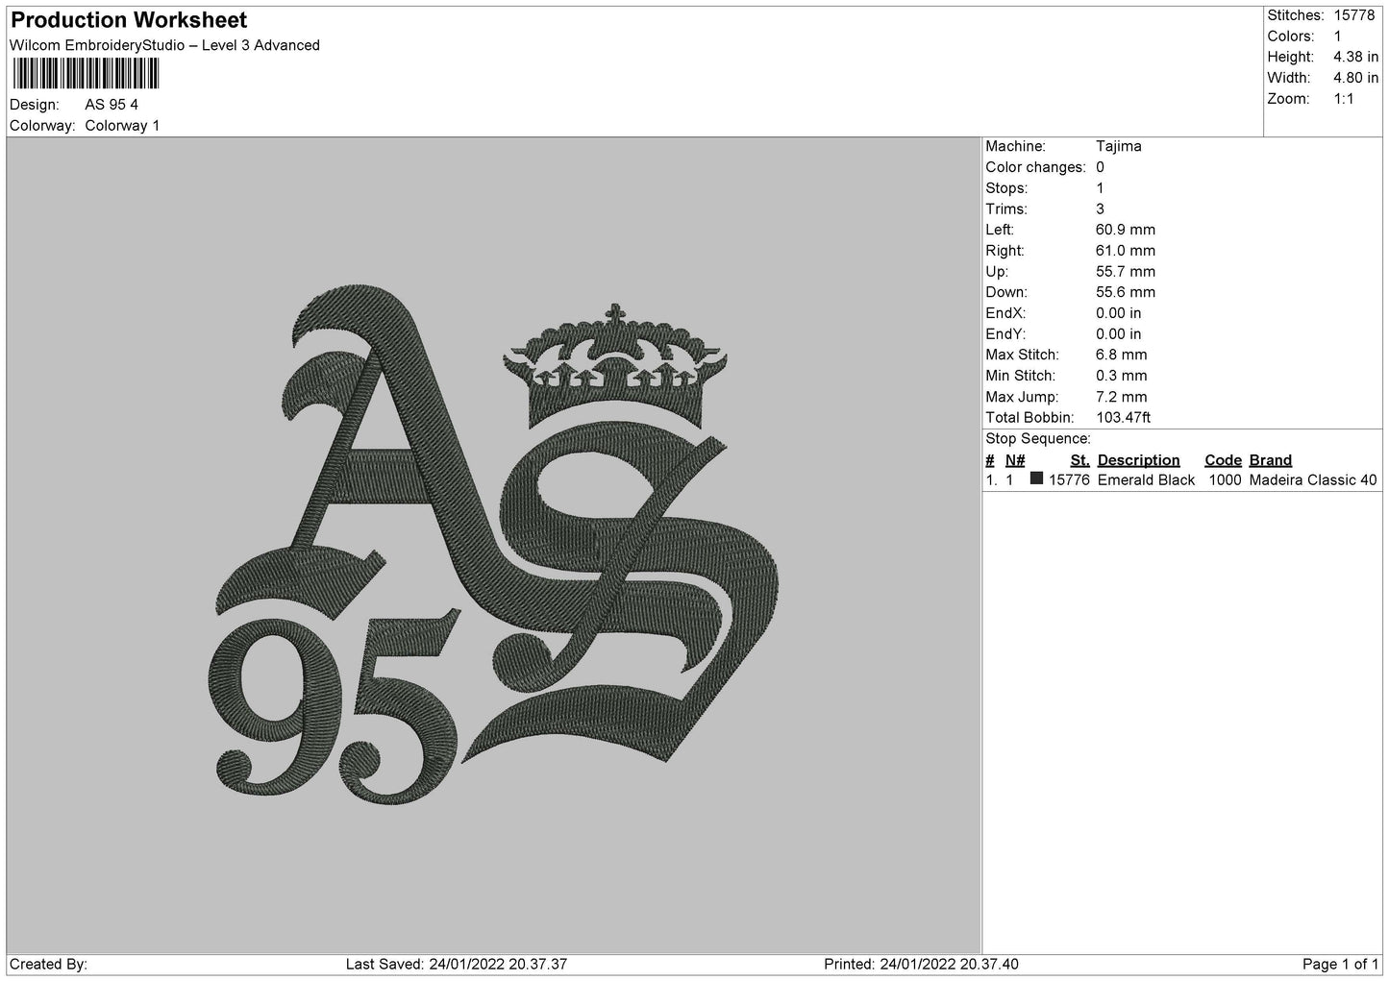This screenshot has width=1389, height=981.
Task: Click the Max Jump value 7.2 mm
Action: 1122,397
